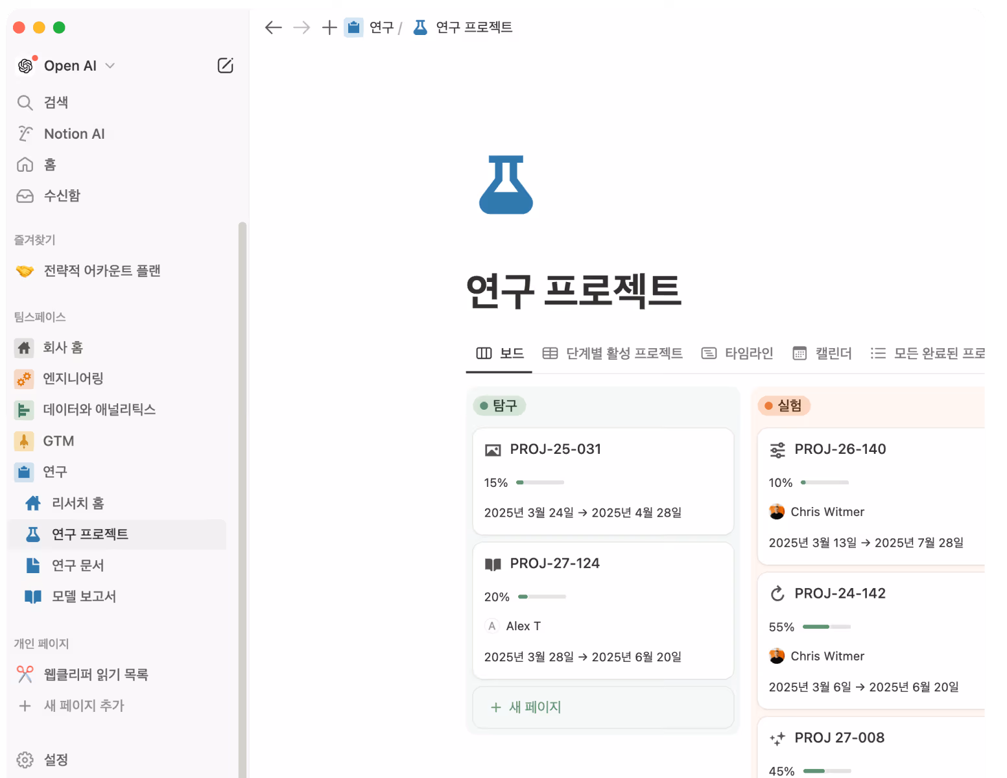Open the 캘린더 view tab

point(834,353)
